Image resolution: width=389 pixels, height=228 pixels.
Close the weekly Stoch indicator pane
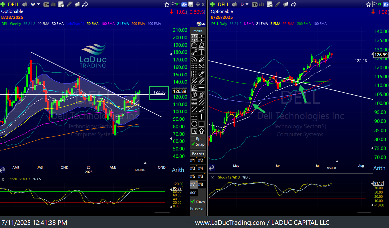click(x=3, y=179)
